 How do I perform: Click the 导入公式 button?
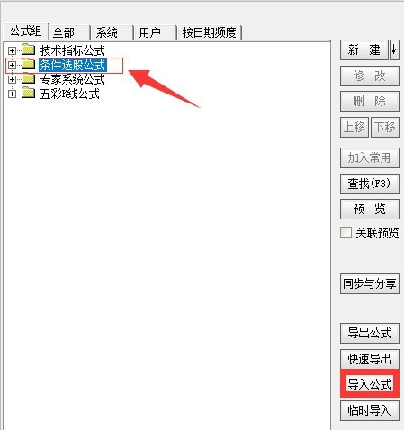[370, 384]
